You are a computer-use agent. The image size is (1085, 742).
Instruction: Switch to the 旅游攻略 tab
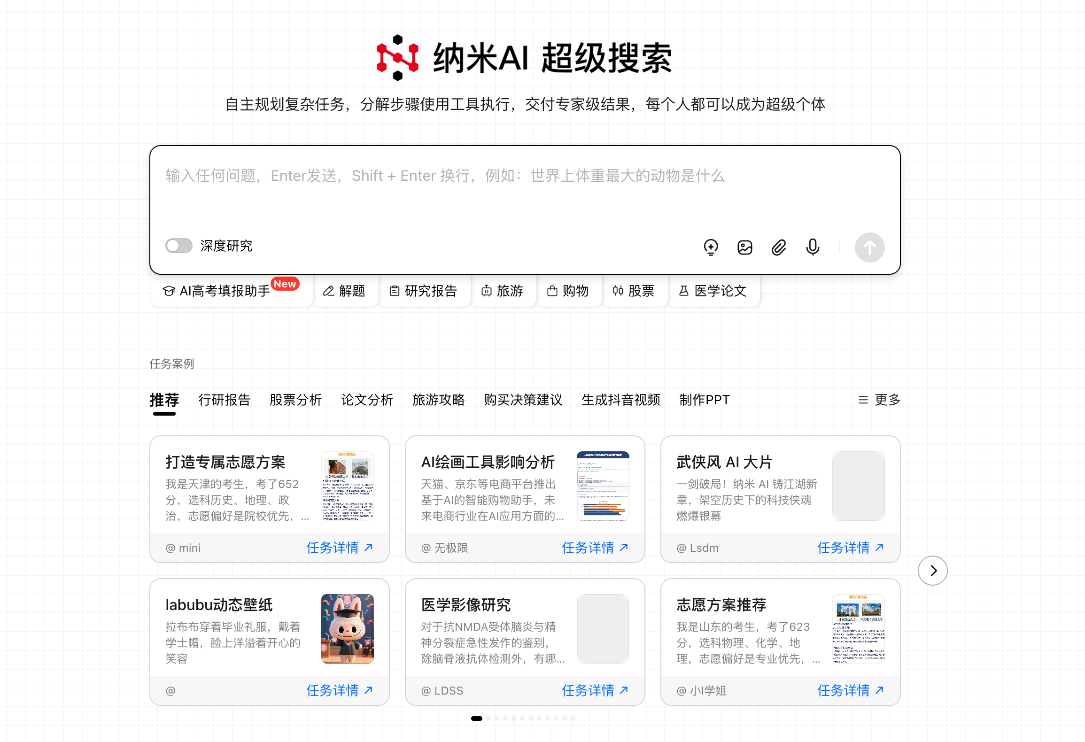[x=438, y=400]
